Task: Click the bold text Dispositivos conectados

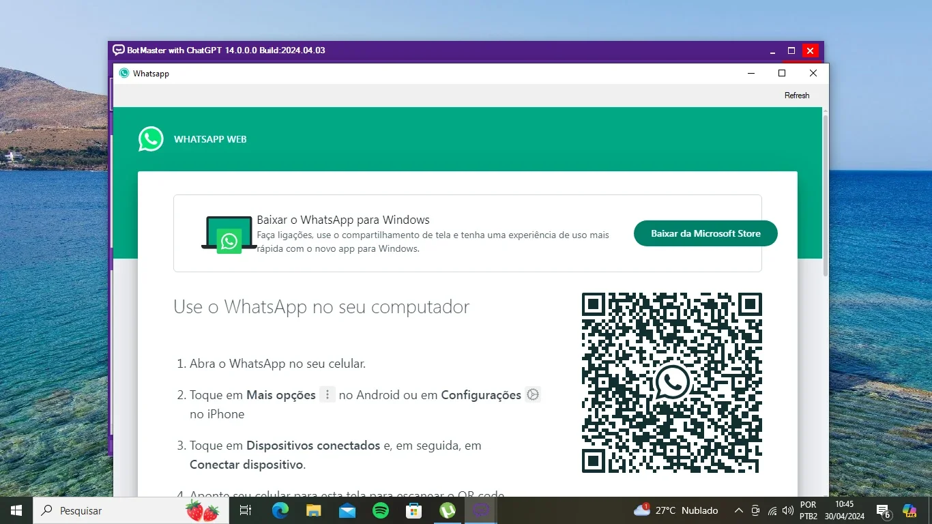Action: [x=313, y=446]
